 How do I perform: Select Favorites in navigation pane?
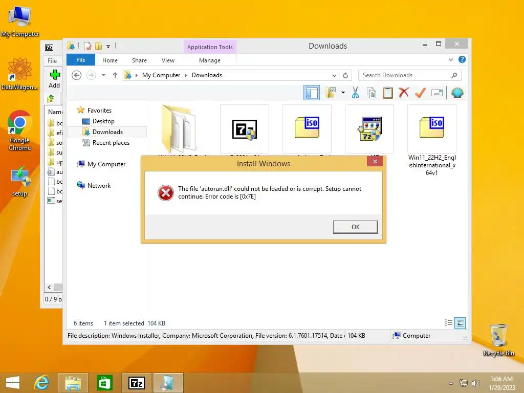click(x=99, y=111)
